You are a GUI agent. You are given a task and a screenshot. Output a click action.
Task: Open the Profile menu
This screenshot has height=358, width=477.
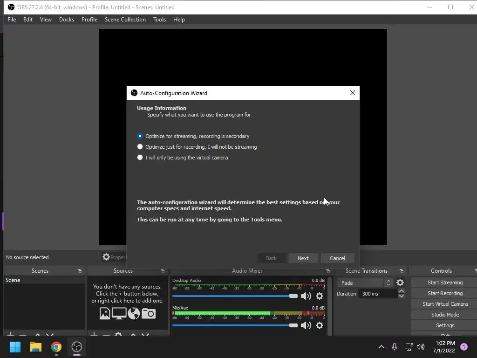click(89, 20)
